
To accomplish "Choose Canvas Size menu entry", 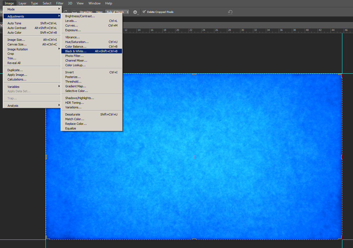I will tap(17, 44).
